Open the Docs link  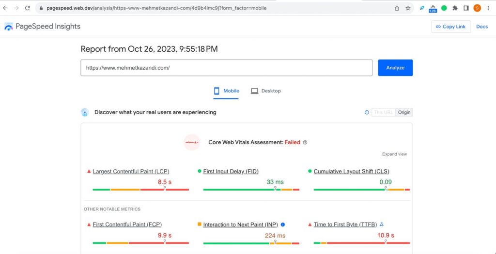(482, 27)
